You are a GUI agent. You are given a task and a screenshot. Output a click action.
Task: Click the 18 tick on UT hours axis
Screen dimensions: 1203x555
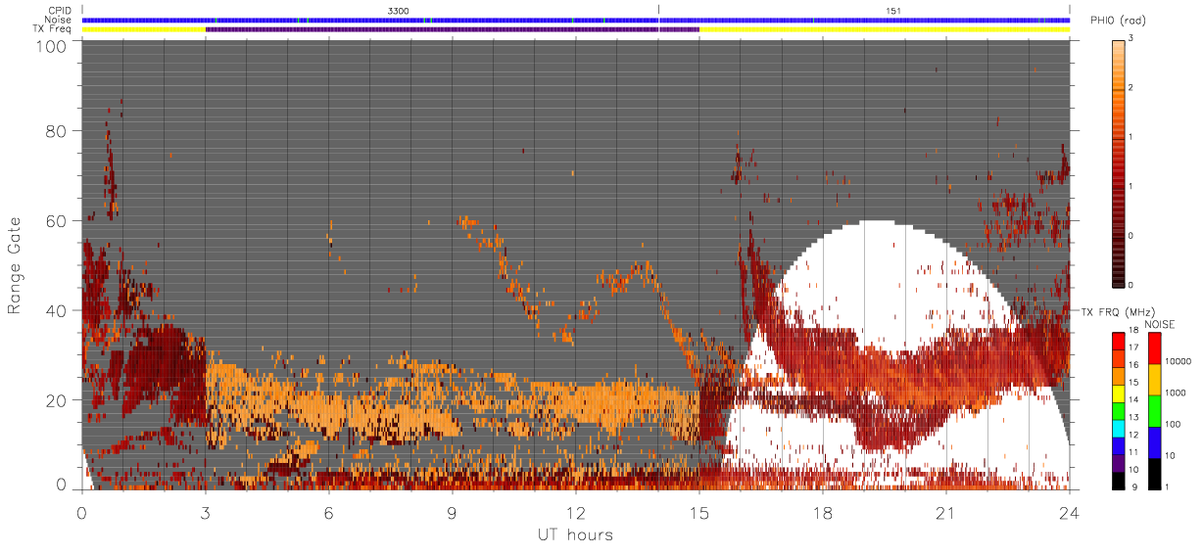coord(823,513)
